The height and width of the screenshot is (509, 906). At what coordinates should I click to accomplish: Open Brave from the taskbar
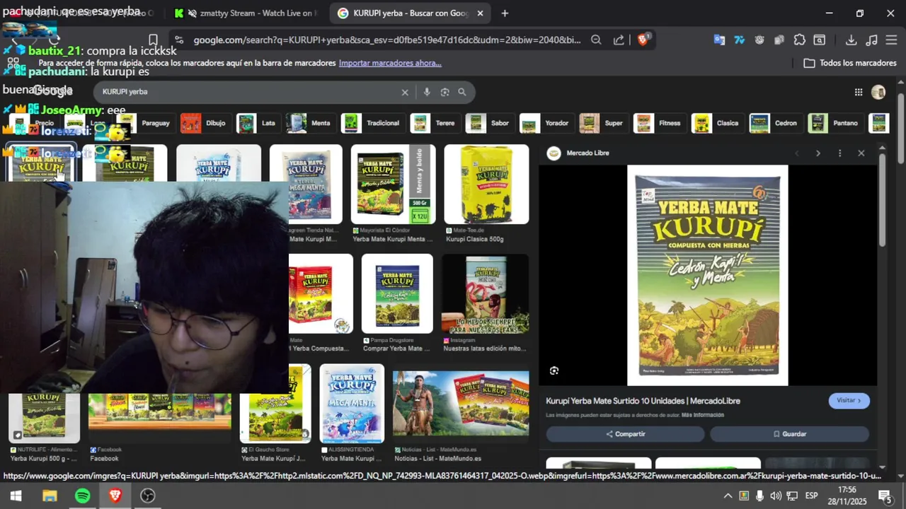[x=115, y=496]
